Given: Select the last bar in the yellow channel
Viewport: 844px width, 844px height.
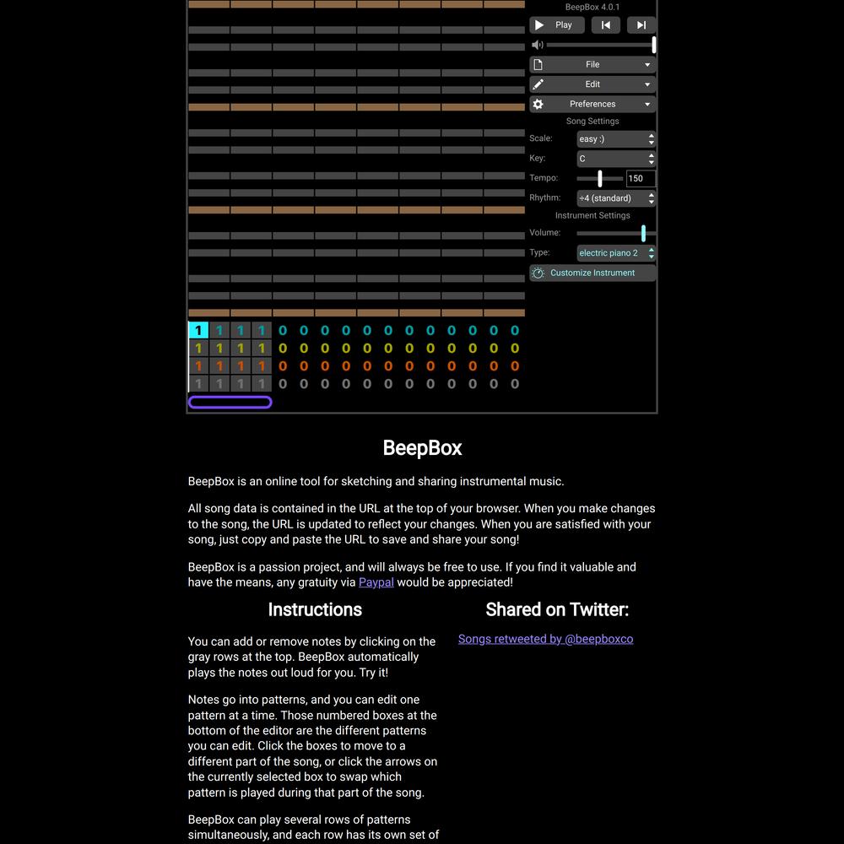Looking at the screenshot, I should pos(515,349).
